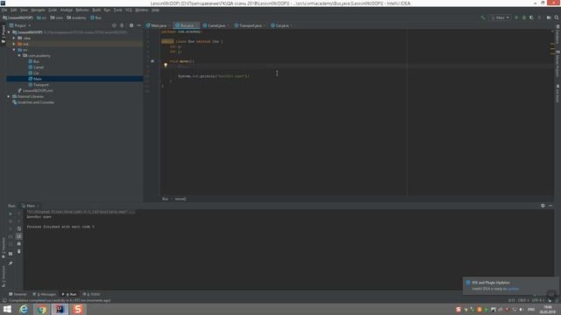Hide the Project panel with the minimize icon
Viewport: 561px width, 315px height.
(138, 25)
